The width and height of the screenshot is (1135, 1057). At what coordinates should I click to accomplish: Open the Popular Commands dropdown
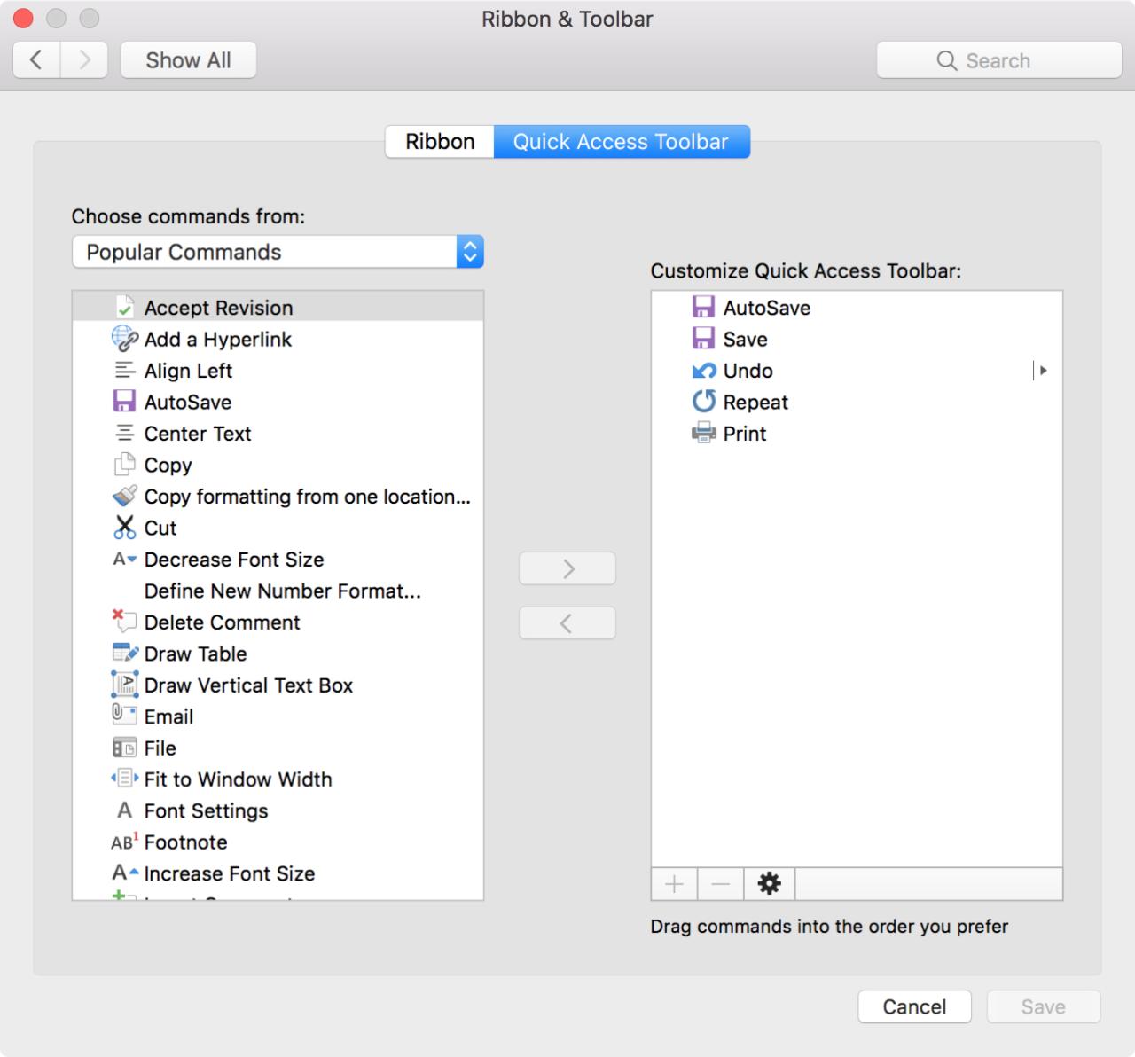click(x=278, y=252)
